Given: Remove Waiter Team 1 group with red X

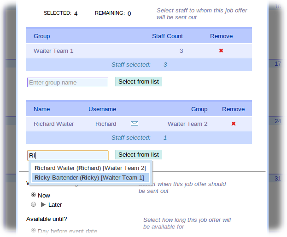Looking at the screenshot, I should click(221, 51).
